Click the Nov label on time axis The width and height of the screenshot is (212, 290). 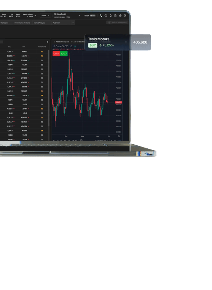(83, 136)
